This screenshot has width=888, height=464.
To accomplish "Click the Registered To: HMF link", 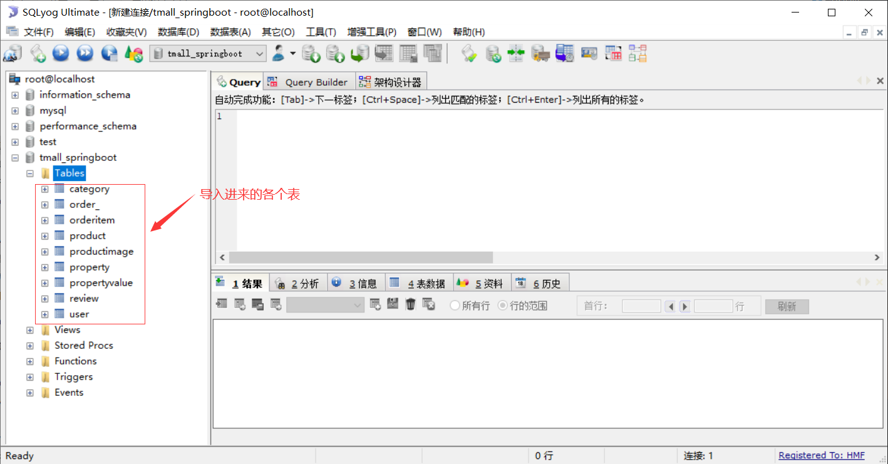I will (822, 455).
